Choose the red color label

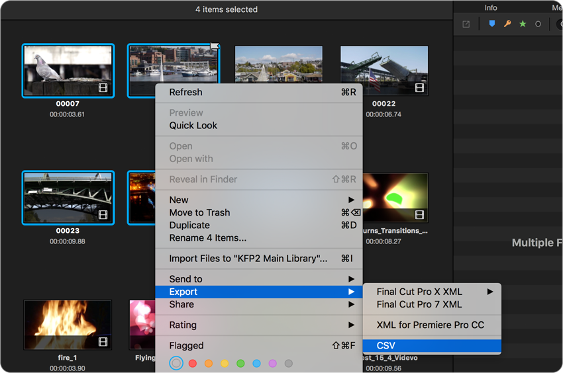coord(193,363)
